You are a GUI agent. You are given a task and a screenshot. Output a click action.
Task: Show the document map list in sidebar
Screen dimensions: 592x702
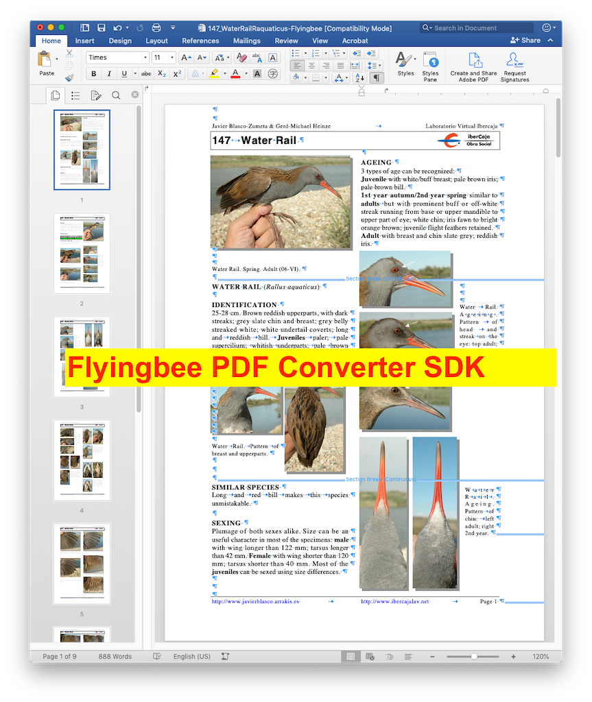coord(75,95)
